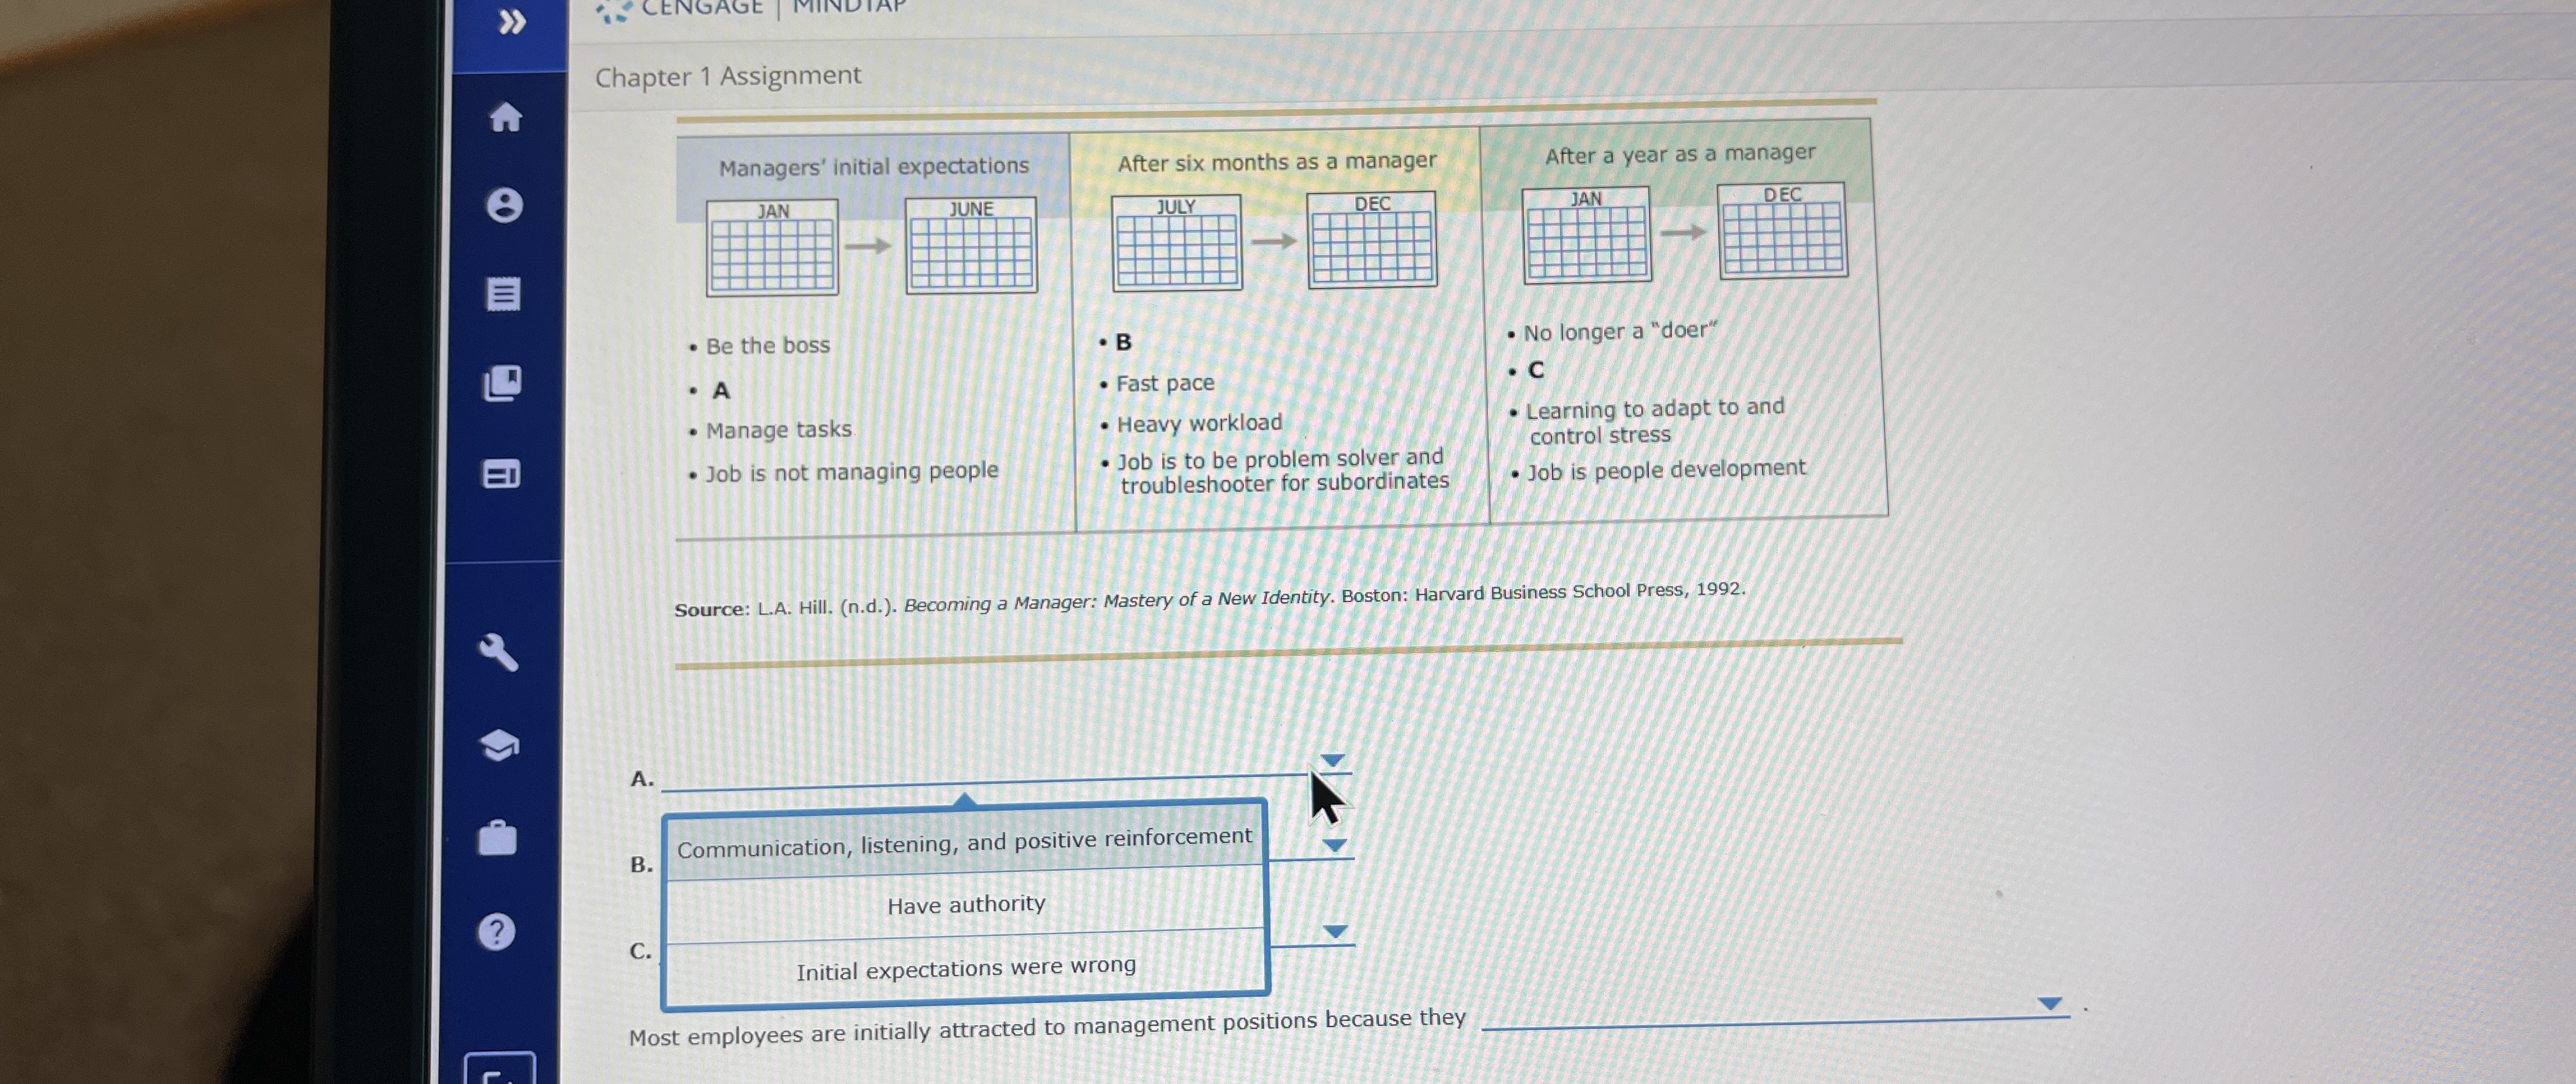
Task: Select 'Communication, listening, and positive reinforcement' option
Action: (964, 842)
